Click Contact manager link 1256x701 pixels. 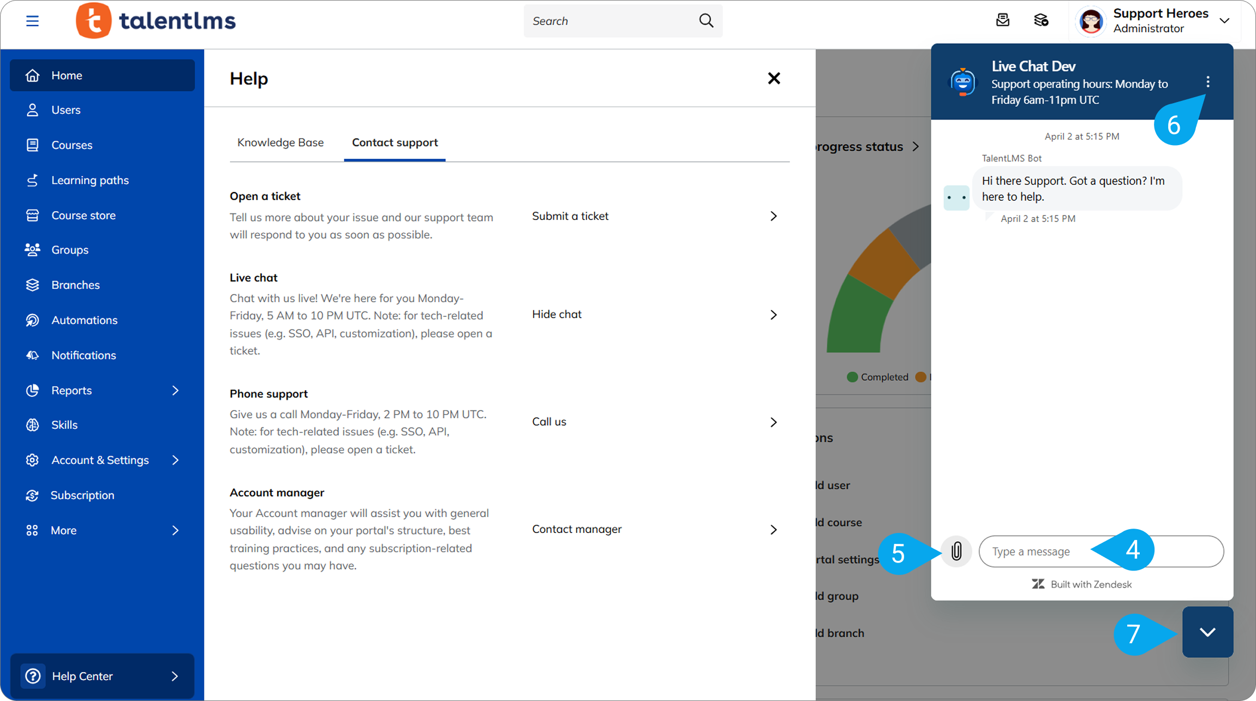(577, 529)
